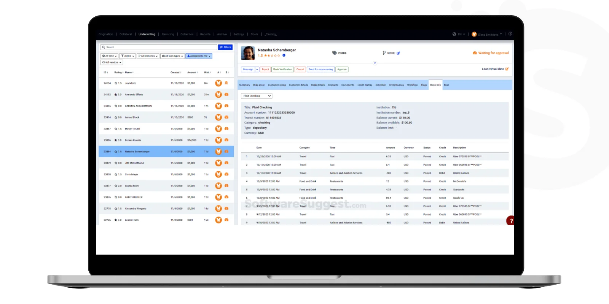Image resolution: width=609 pixels, height=304 pixels.
Task: Open the EN language dropdown
Action: pos(461,34)
